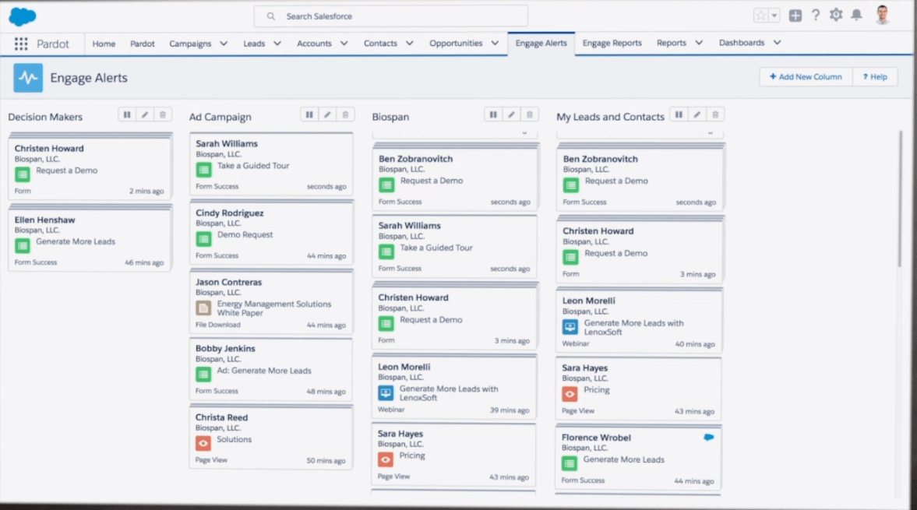Pause the Decision Makers column

[127, 114]
